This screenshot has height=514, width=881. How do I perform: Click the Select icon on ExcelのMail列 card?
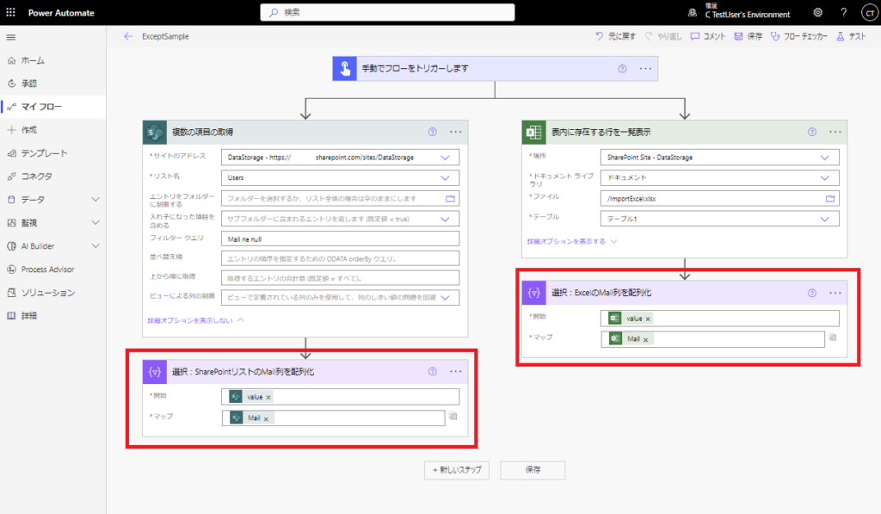pyautogui.click(x=533, y=293)
